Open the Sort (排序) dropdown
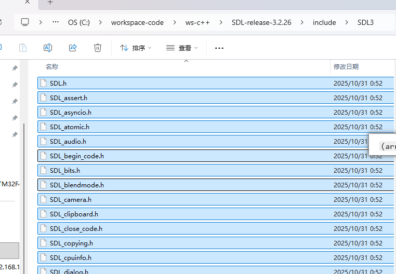The height and width of the screenshot is (274, 396). coord(136,48)
